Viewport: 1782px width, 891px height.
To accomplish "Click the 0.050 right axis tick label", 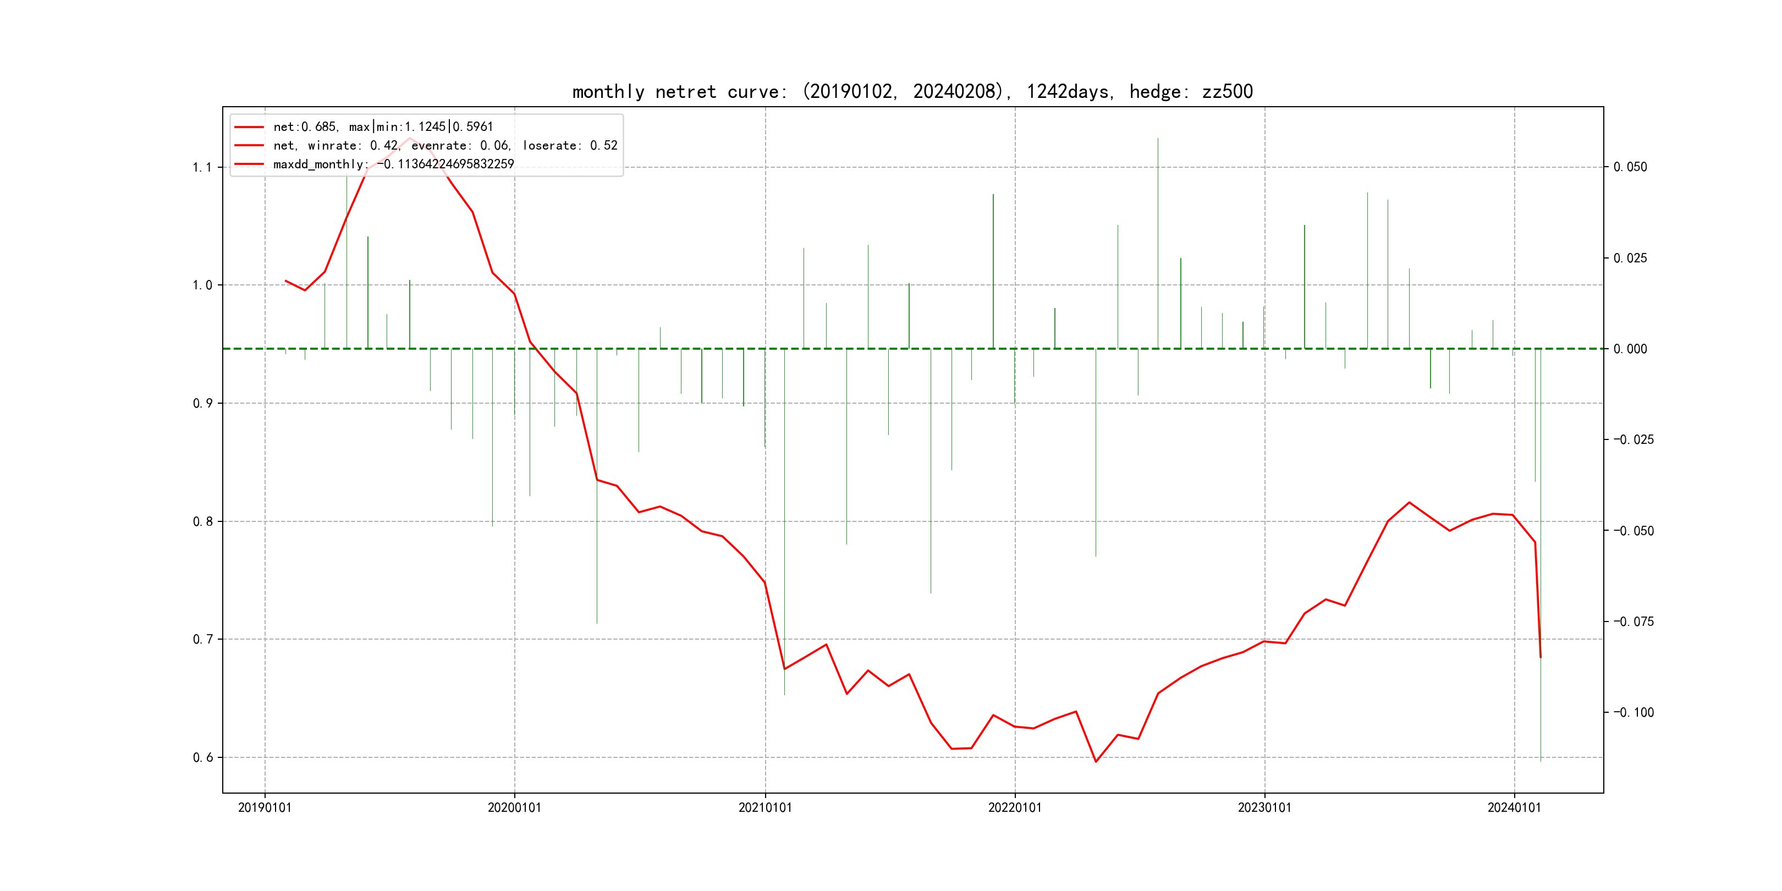I will tap(1630, 167).
